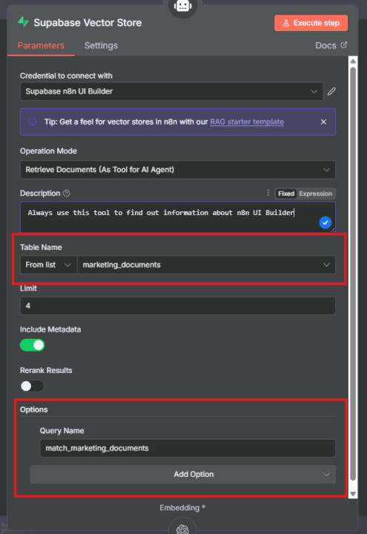Open the credential dropdown Supabase n8n UI Builder
Screen dimensions: 367x534
click(x=171, y=91)
